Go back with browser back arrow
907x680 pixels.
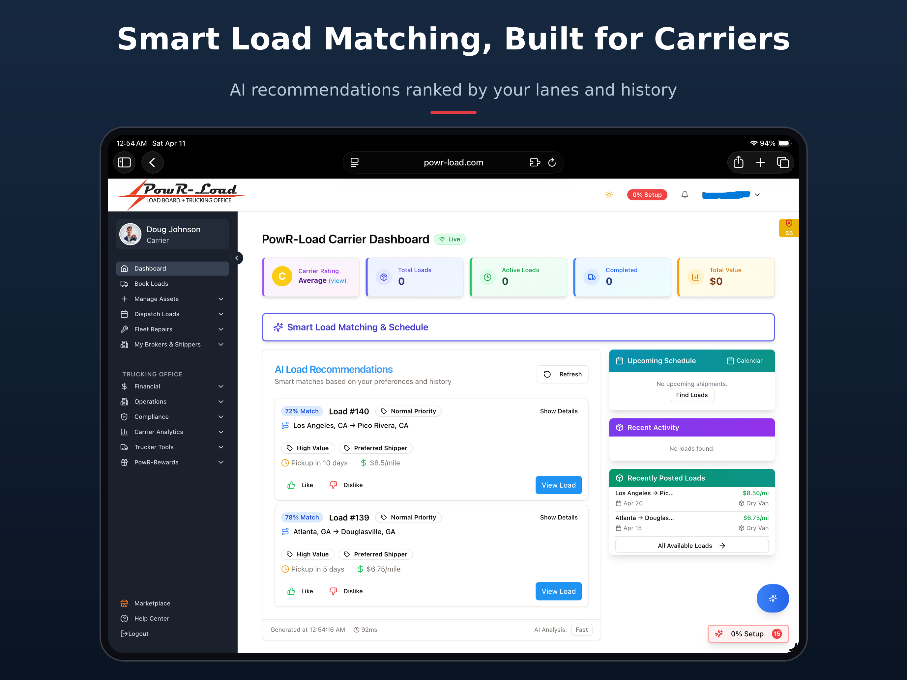pyautogui.click(x=153, y=162)
